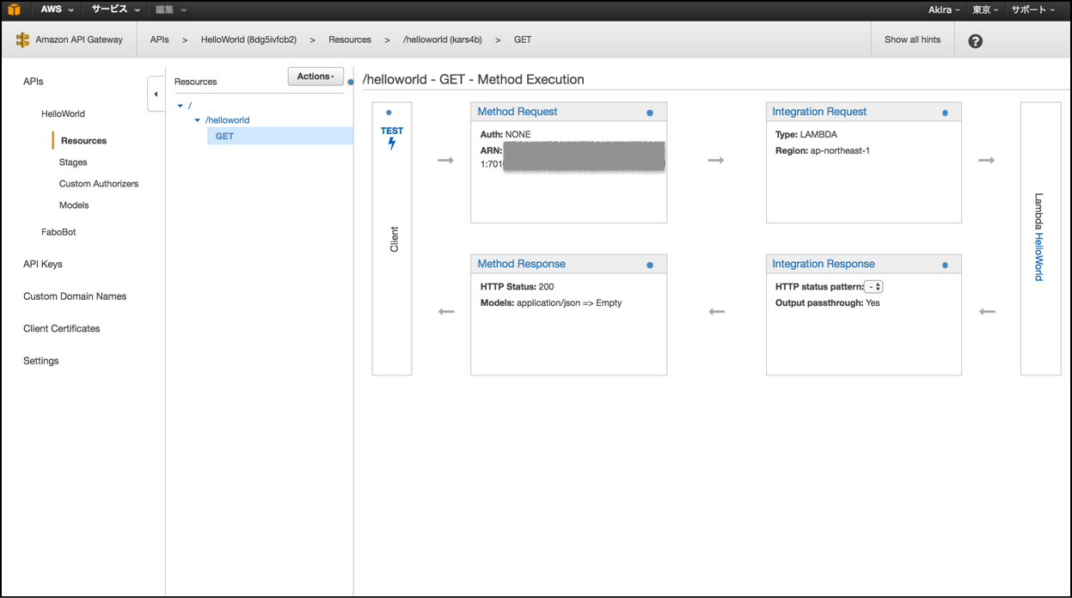Collapse the APIs sidebar using the arrow

pos(156,95)
